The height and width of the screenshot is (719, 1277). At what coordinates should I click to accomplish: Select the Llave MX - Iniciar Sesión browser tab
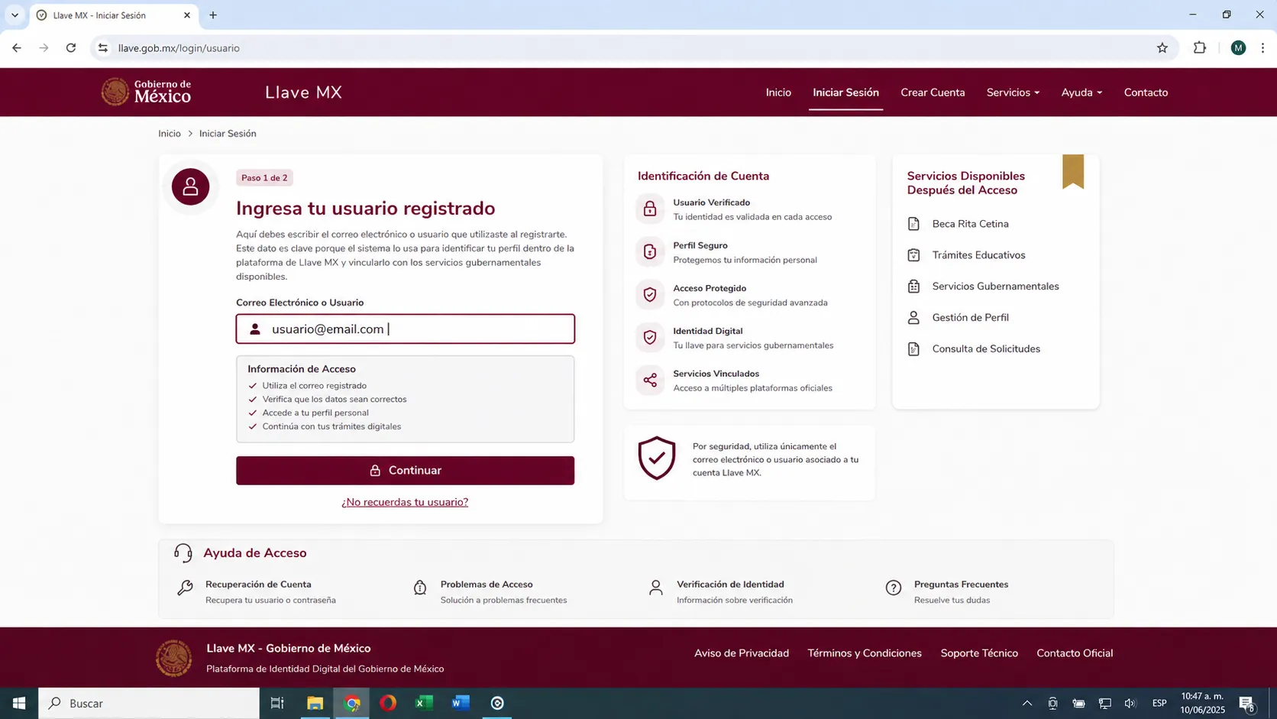click(x=114, y=15)
